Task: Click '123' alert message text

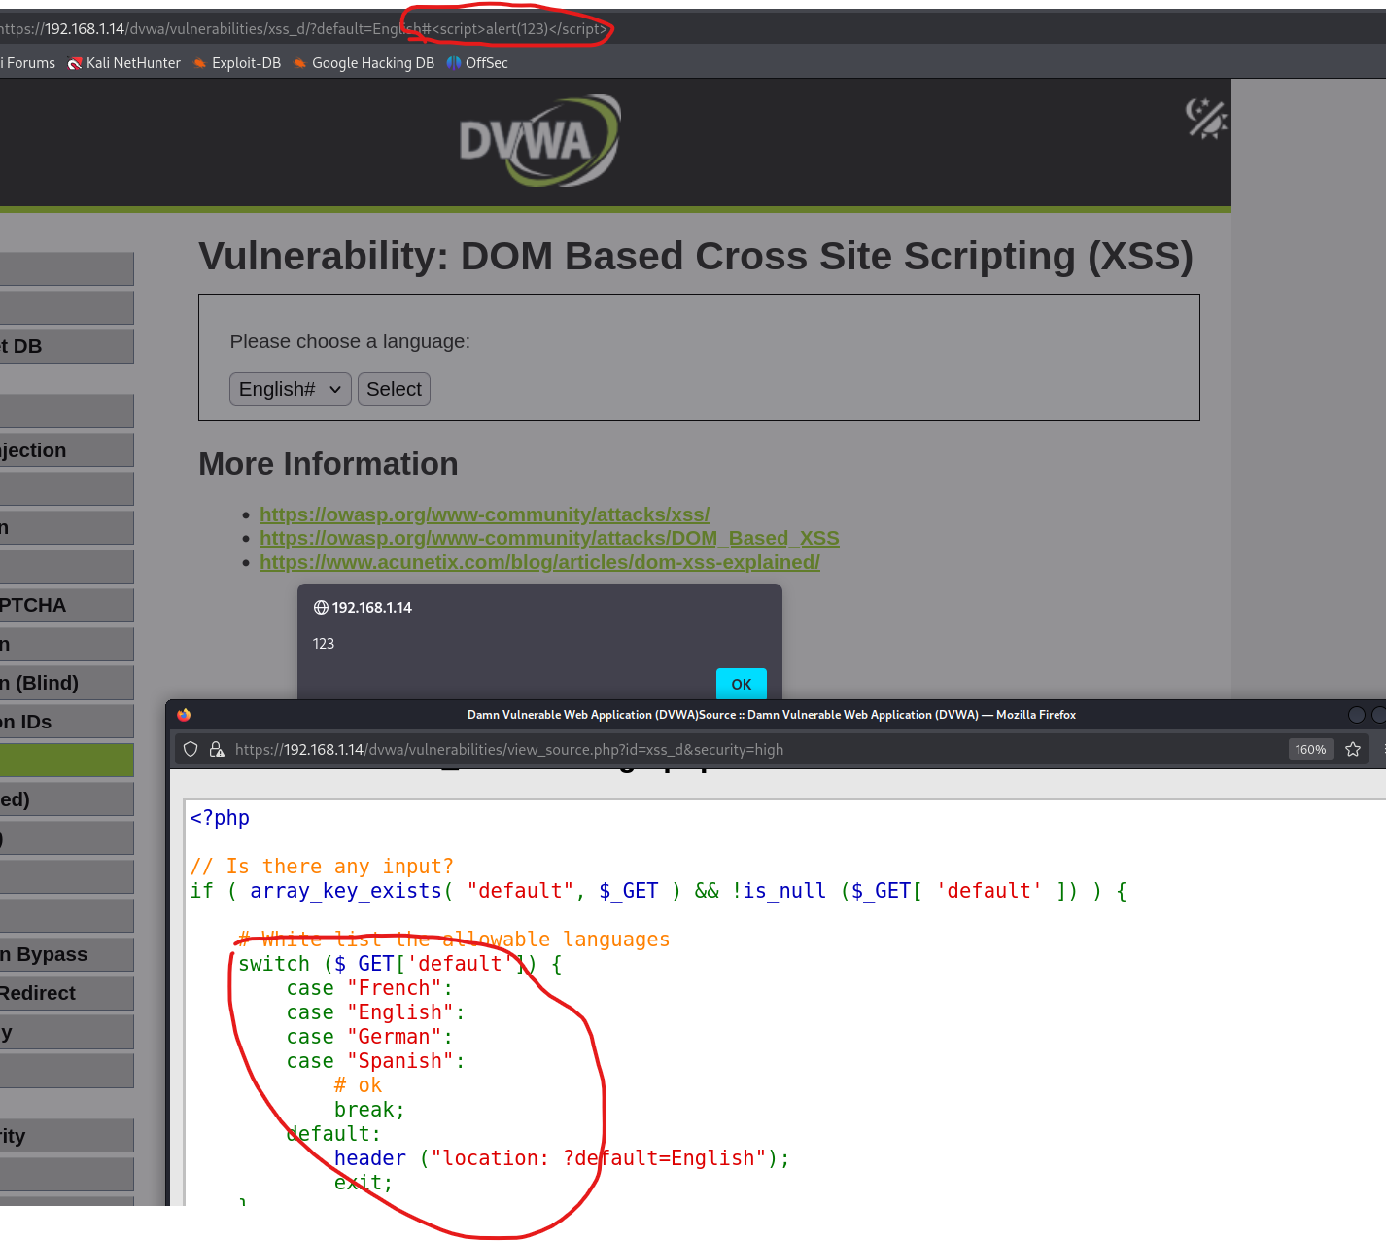Action: pyautogui.click(x=324, y=644)
